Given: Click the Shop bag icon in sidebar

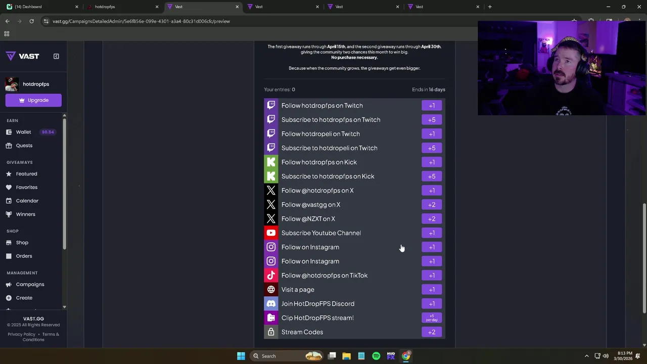Looking at the screenshot, I should 9,243.
